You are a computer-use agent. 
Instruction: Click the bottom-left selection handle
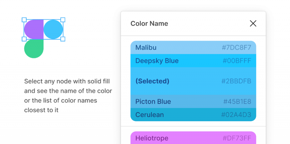(x=24, y=39)
